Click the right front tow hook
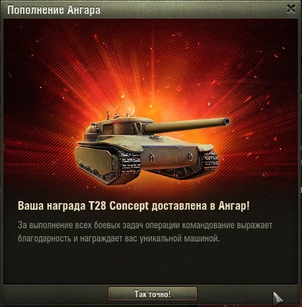302x307 pixels. pos(190,157)
